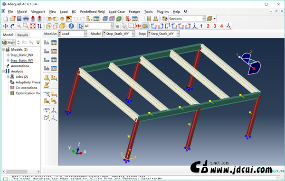Apply custom view 4
This screenshot has height=181, width=285.
point(221,26)
